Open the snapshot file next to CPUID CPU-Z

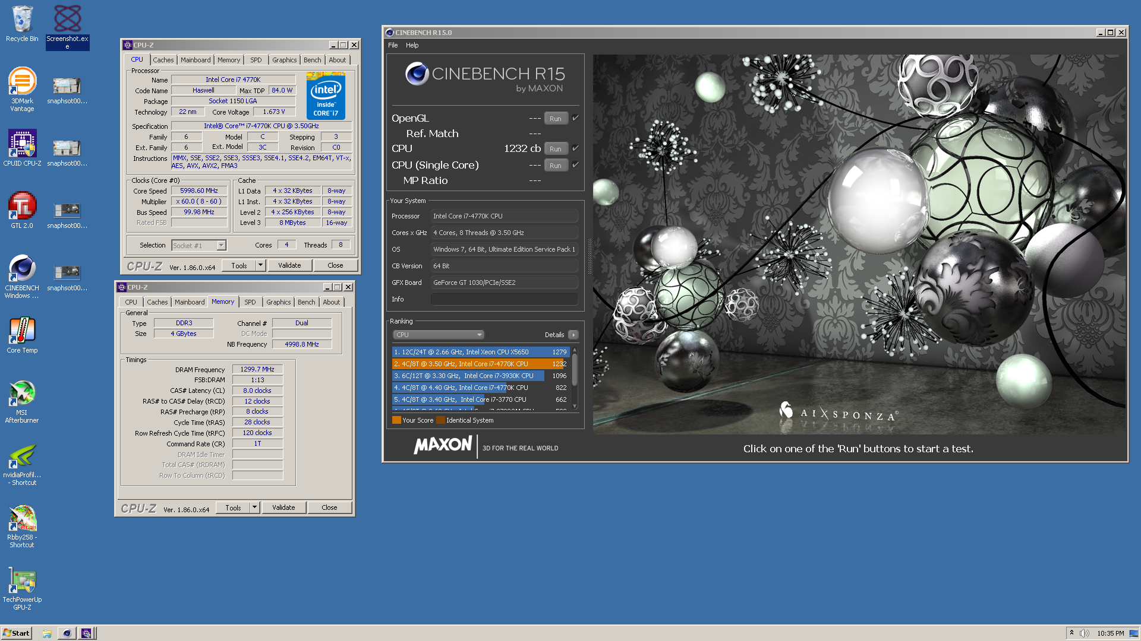coord(67,151)
